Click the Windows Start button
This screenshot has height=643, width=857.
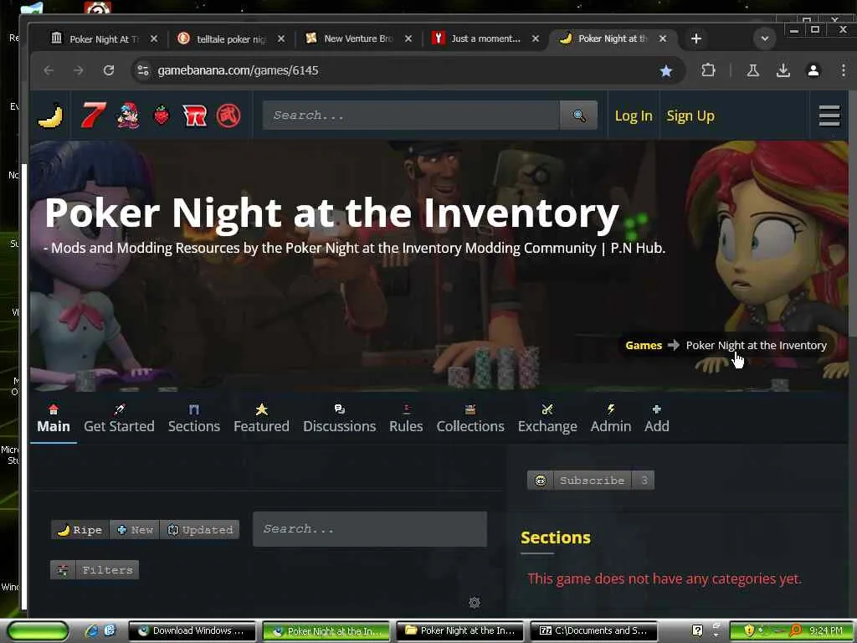38,630
